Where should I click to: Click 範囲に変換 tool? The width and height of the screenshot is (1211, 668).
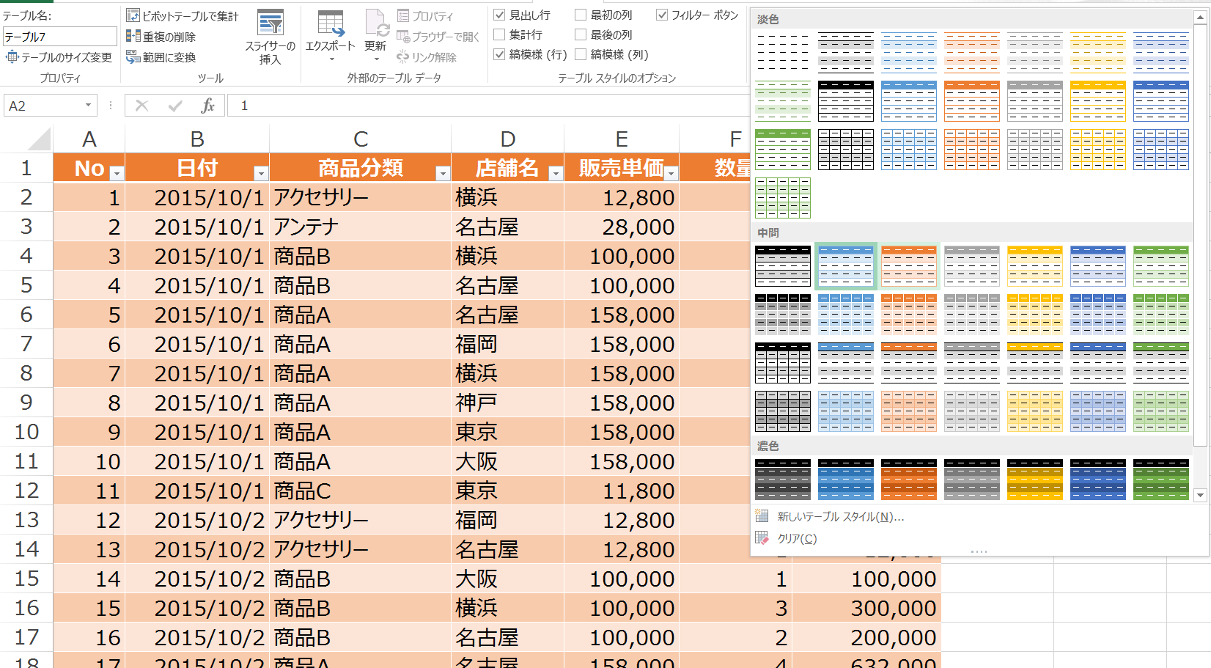pyautogui.click(x=161, y=57)
